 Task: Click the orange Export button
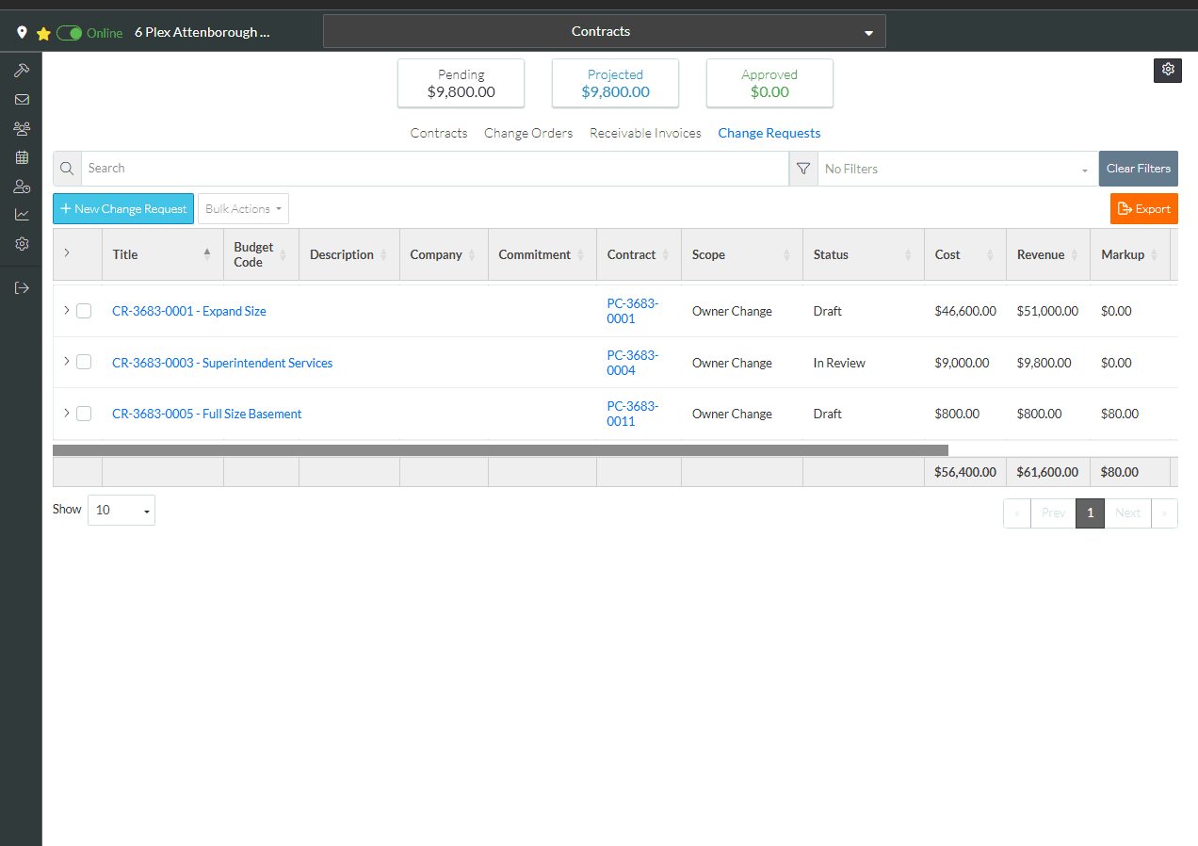click(1144, 209)
